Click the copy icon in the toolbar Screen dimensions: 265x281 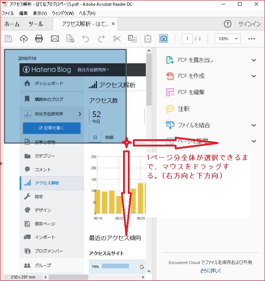(132, 39)
